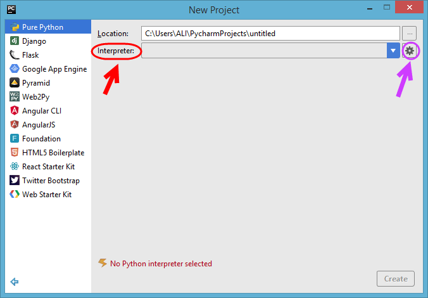Screen dimensions: 428x298
Task: Browse for location with ellipsis button
Action: click(x=410, y=34)
